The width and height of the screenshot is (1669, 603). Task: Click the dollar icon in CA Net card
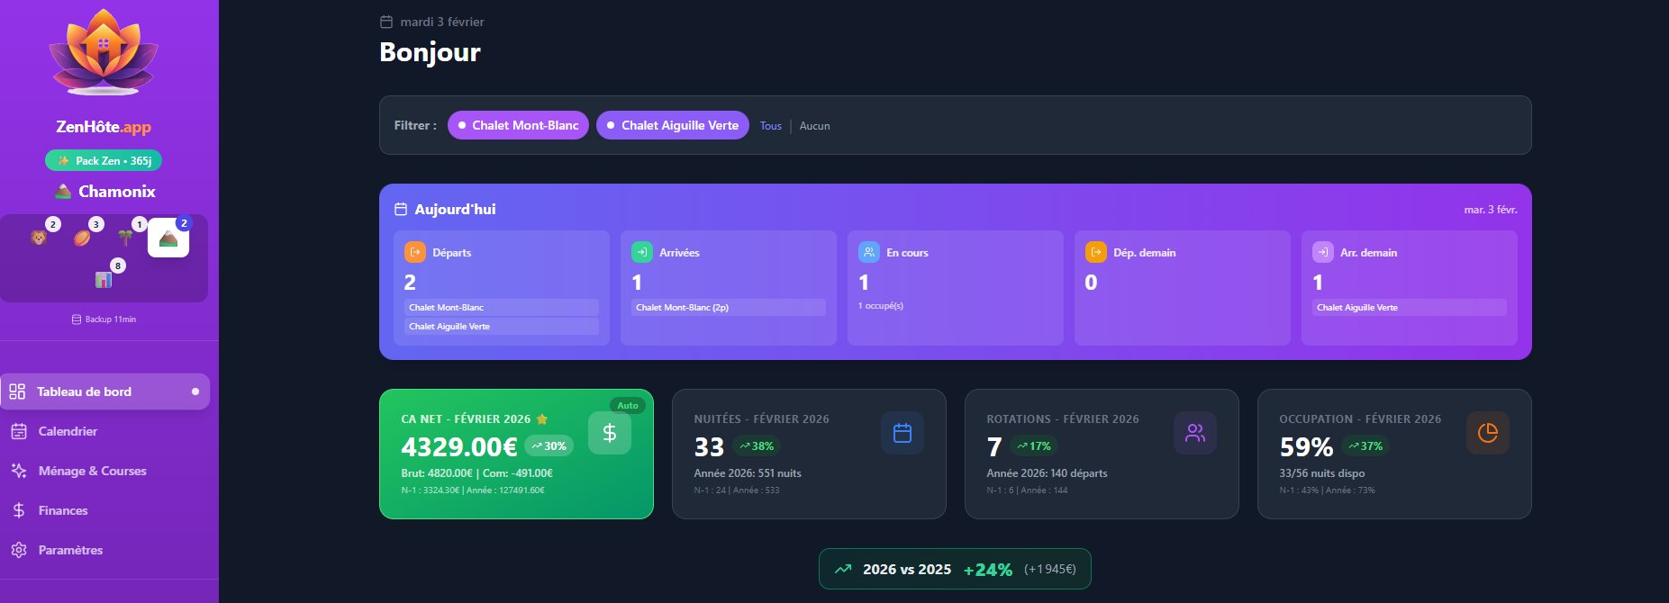pyautogui.click(x=609, y=433)
